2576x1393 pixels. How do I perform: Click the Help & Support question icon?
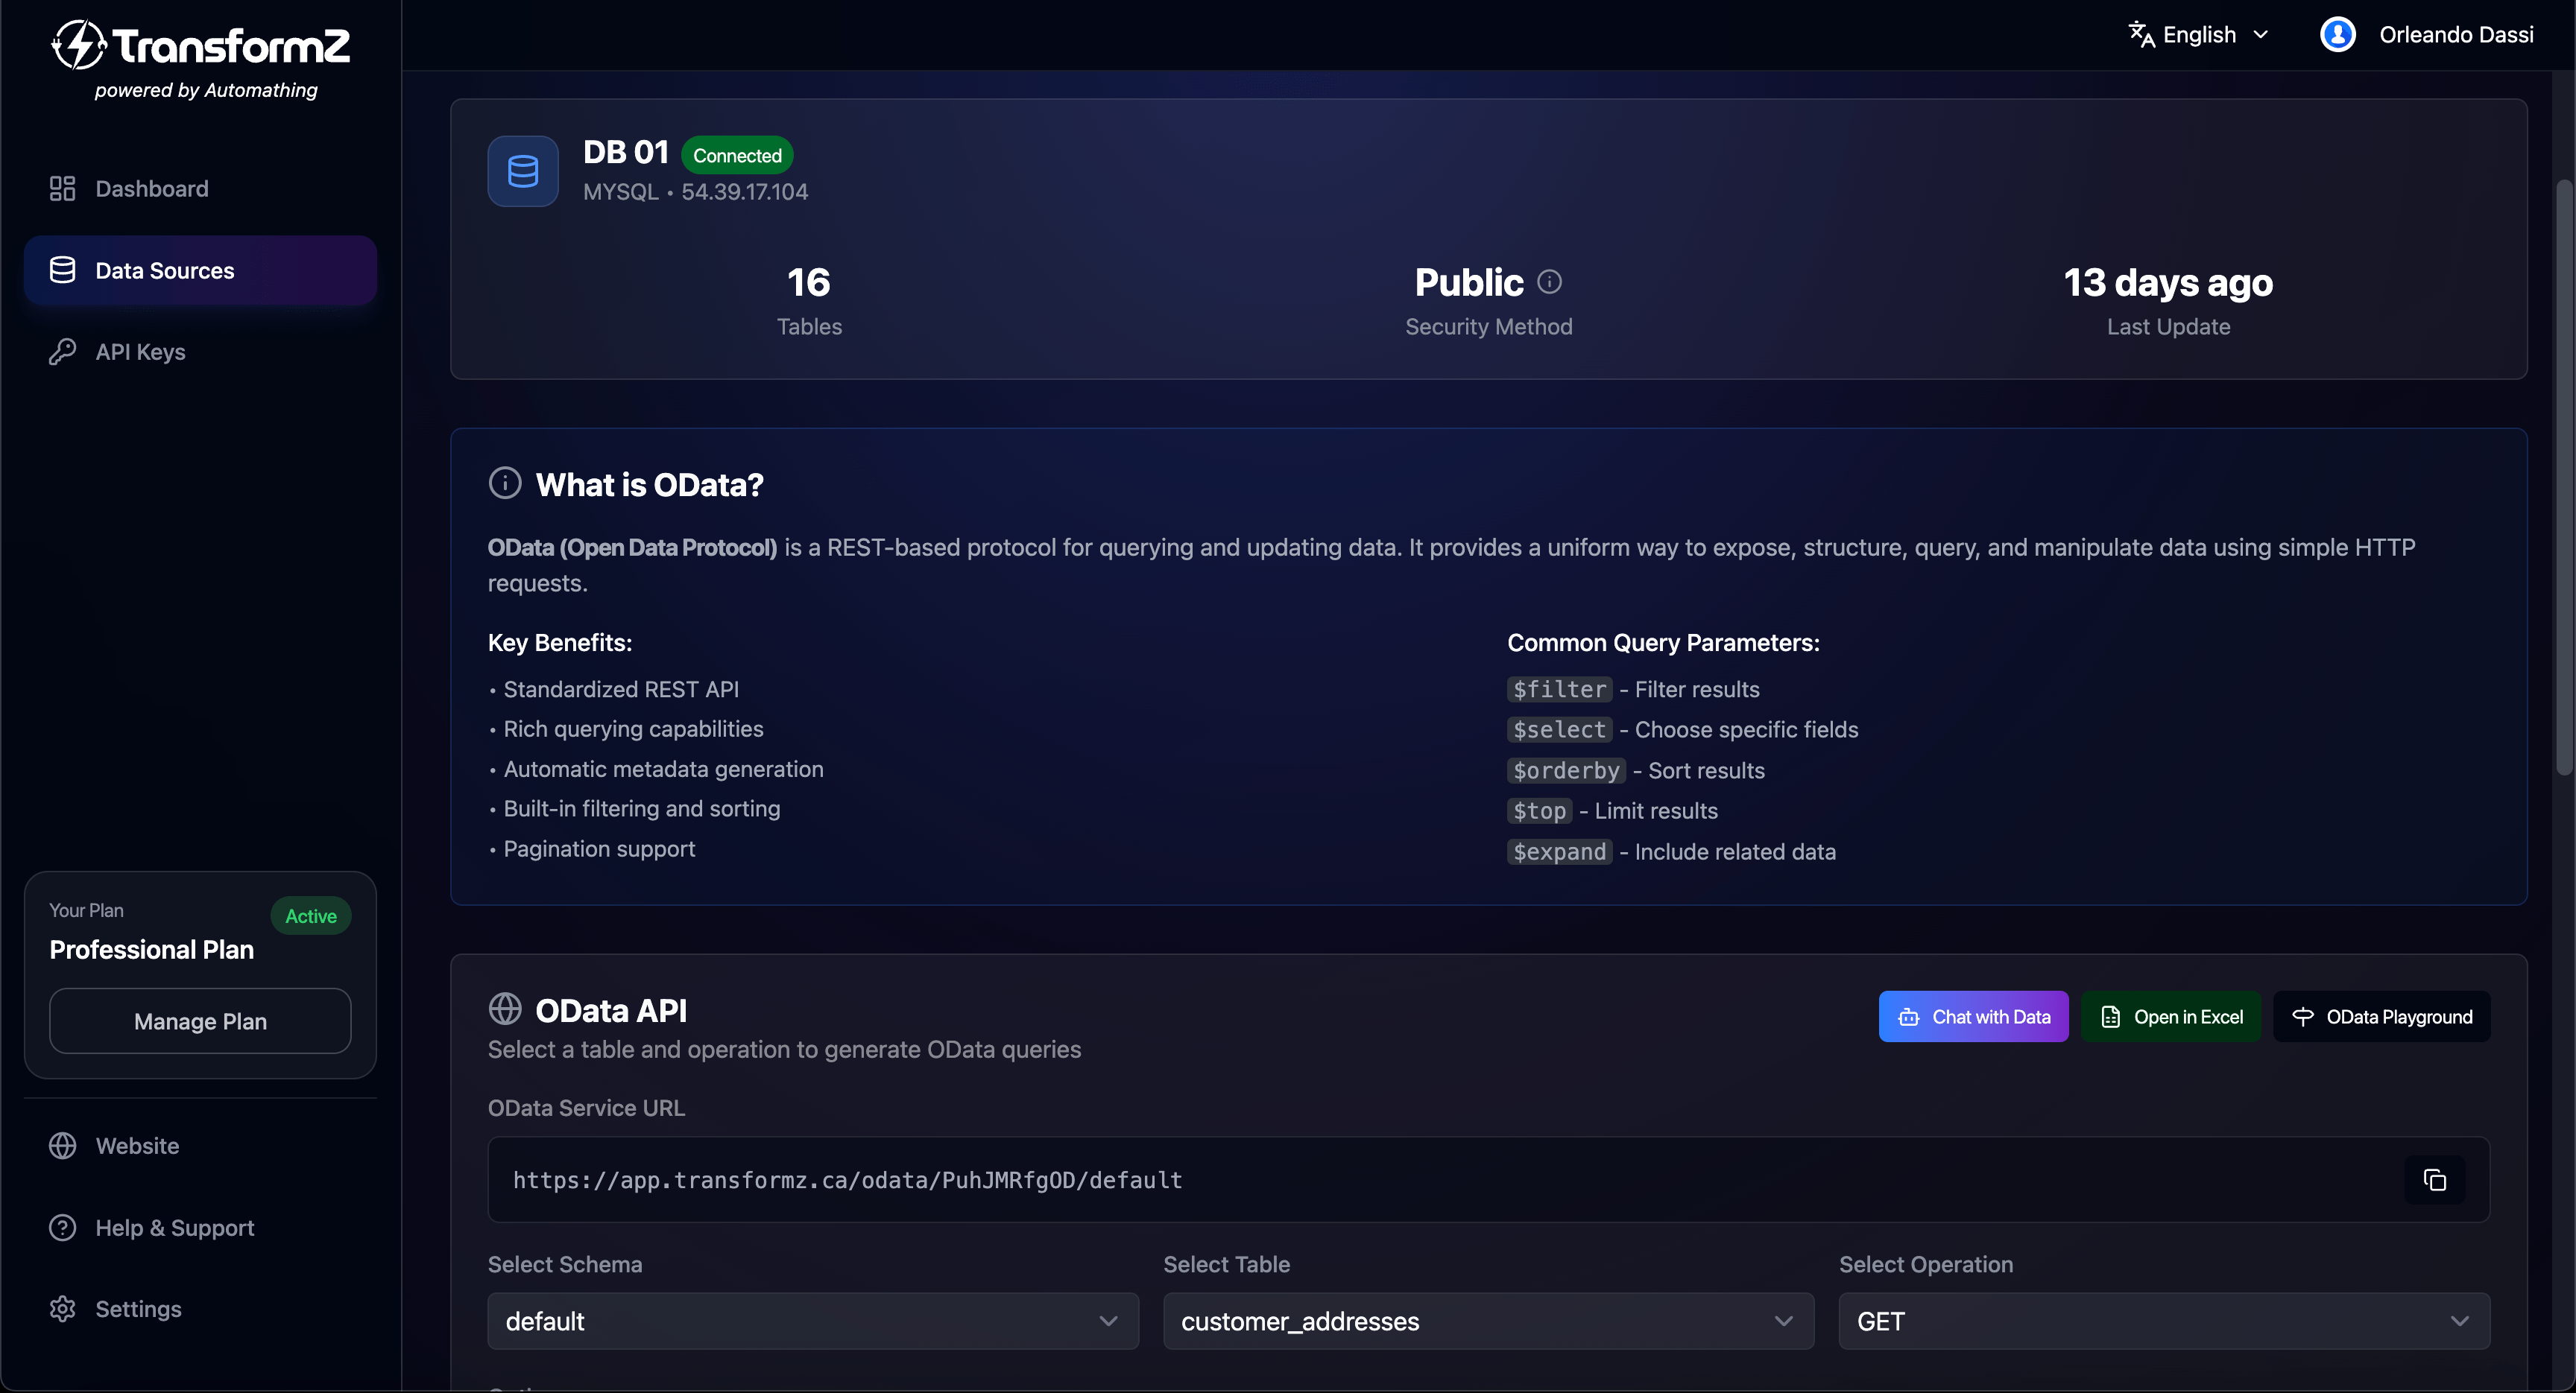[x=62, y=1227]
